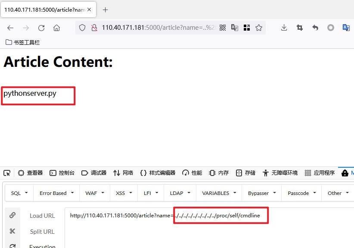This screenshot has height=248, width=354.
Task: Switch to the 查看器 inspector tab
Action: tap(31, 173)
